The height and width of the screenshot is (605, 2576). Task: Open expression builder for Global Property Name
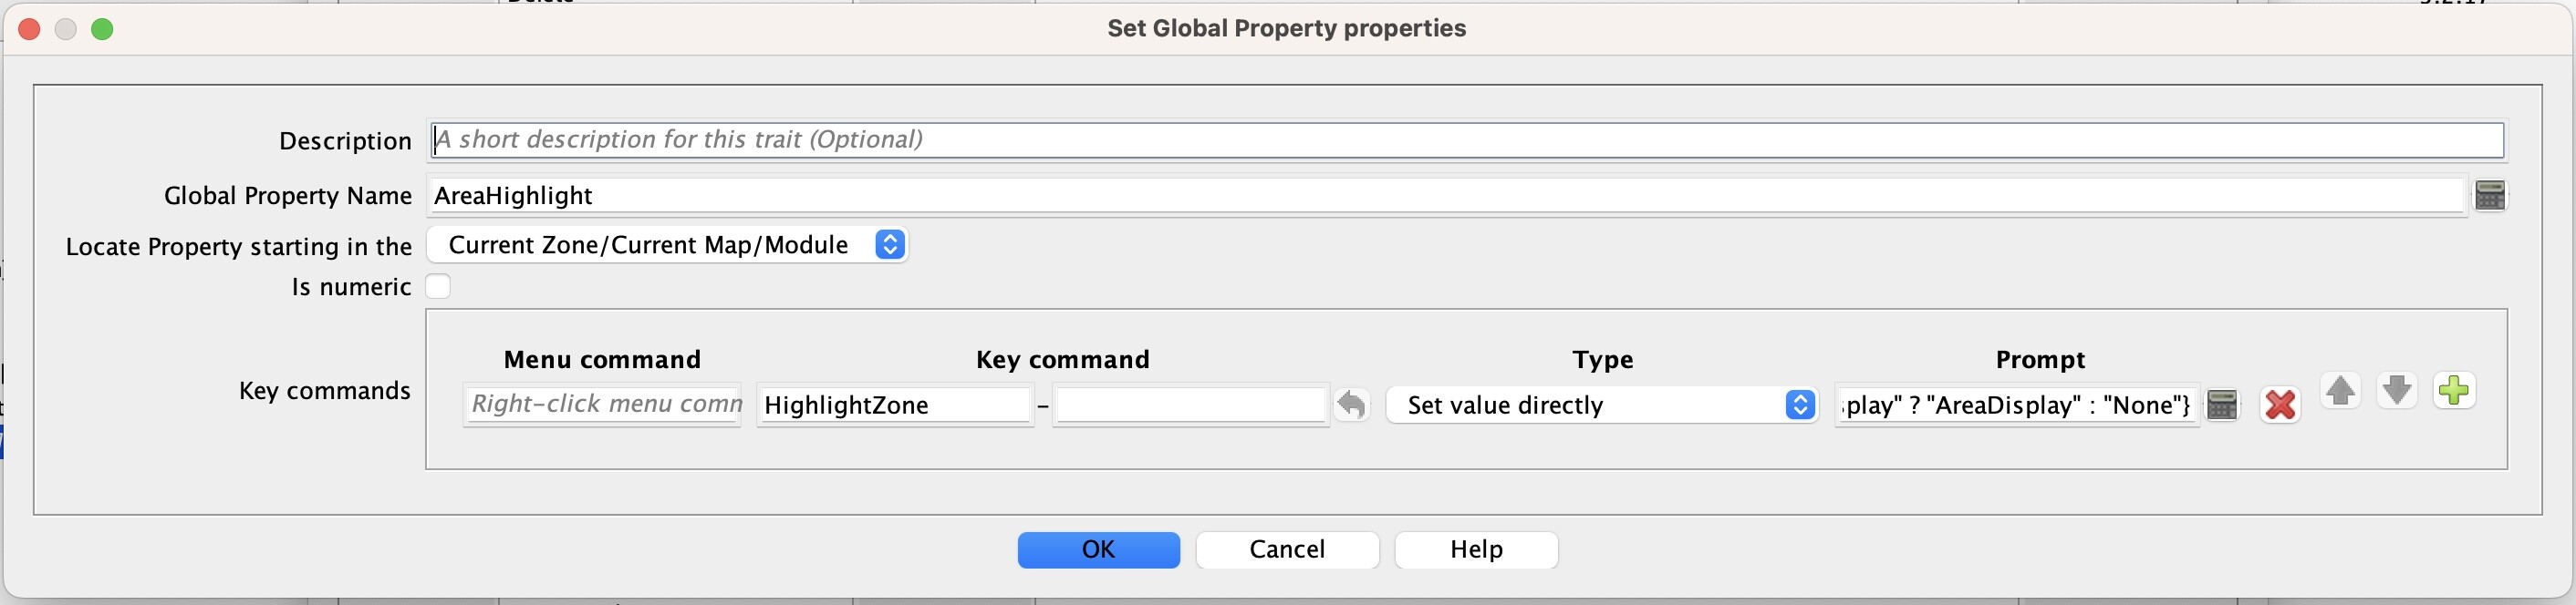(x=2490, y=196)
